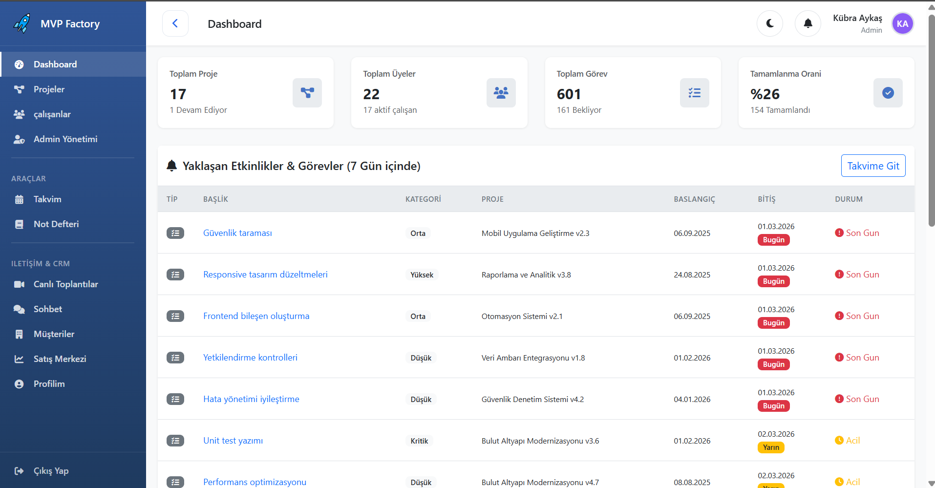Click task type icon for Responsive tasarım row
The height and width of the screenshot is (488, 935).
(175, 275)
